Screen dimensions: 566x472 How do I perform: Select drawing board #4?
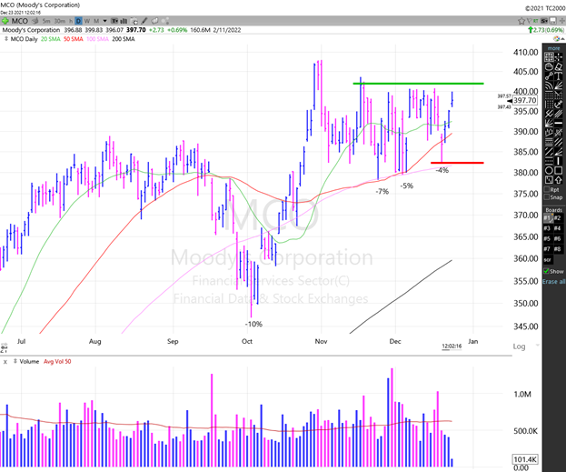point(558,228)
